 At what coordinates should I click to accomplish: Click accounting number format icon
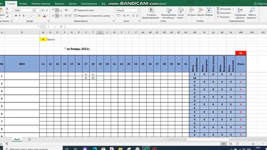pyautogui.click(x=118, y=16)
